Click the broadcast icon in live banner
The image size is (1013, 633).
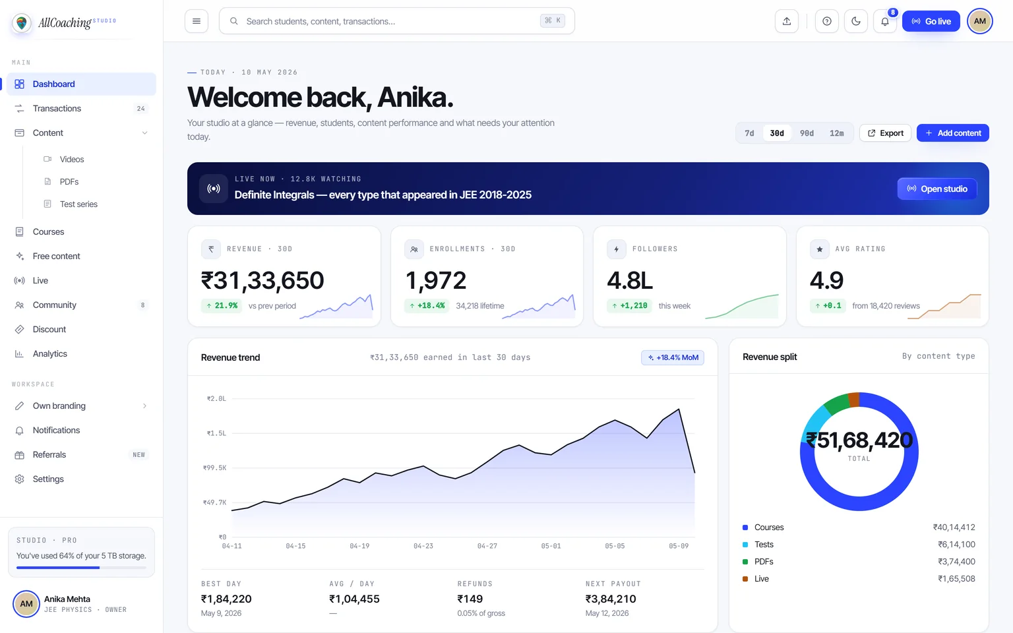point(214,189)
